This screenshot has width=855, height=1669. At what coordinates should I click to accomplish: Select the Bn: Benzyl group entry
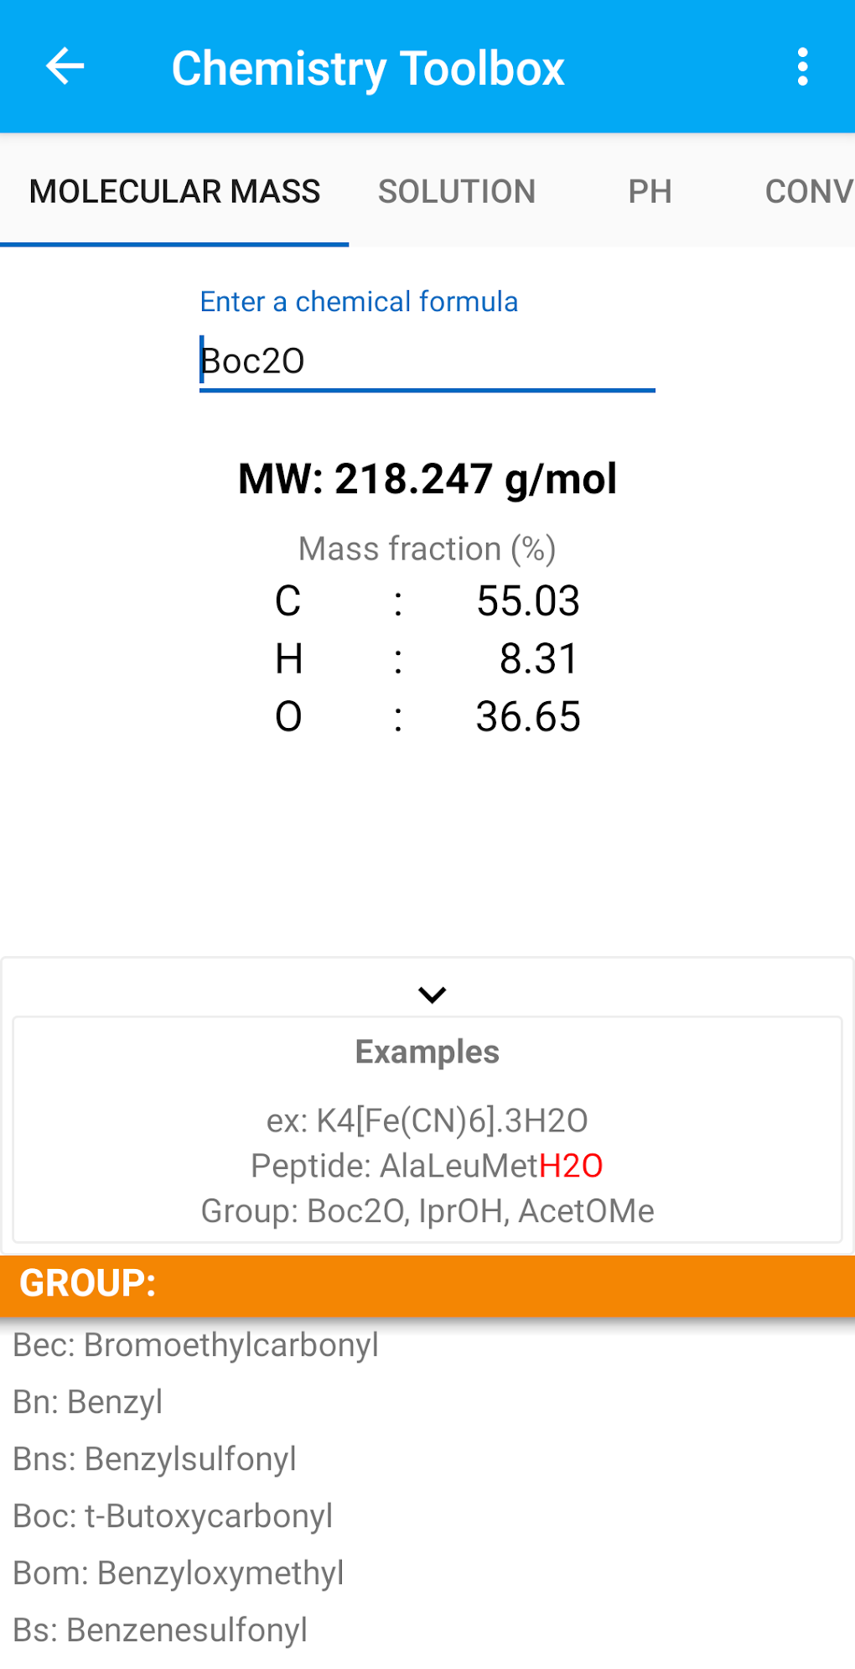(88, 1401)
